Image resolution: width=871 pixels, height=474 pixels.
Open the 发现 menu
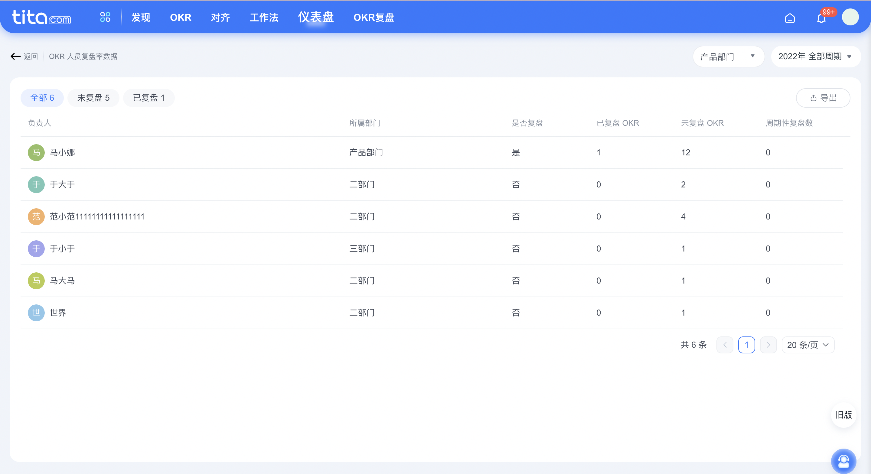141,17
